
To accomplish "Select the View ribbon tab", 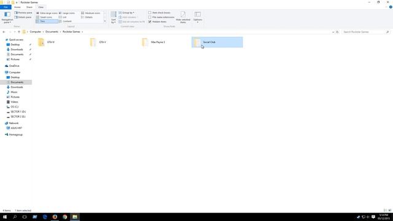I will tap(41, 7).
